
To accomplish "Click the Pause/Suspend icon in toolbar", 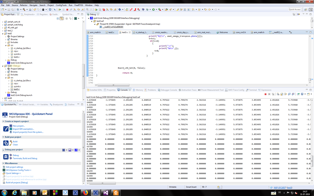I will pyautogui.click(x=64, y=9).
